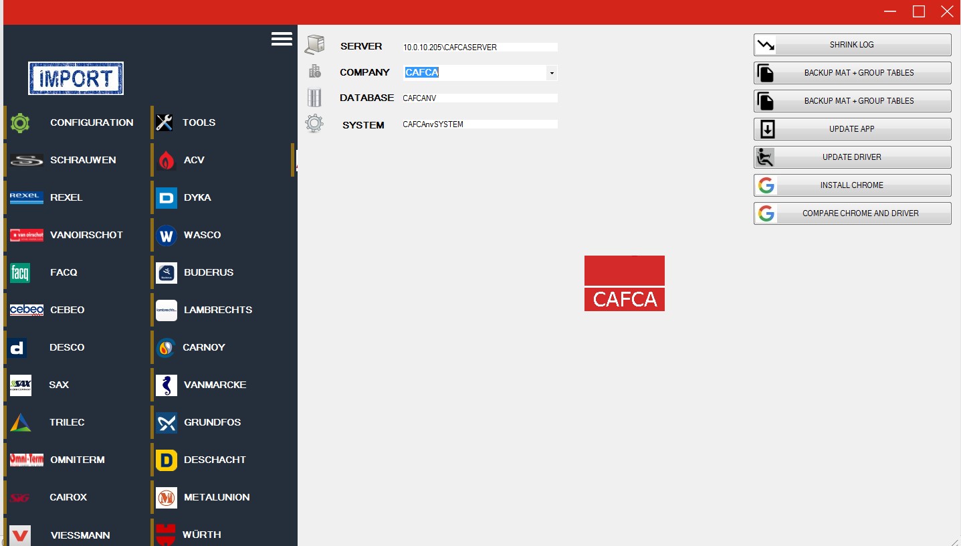Open the Tools wrench icon
This screenshot has width=961, height=546.
pos(165,122)
